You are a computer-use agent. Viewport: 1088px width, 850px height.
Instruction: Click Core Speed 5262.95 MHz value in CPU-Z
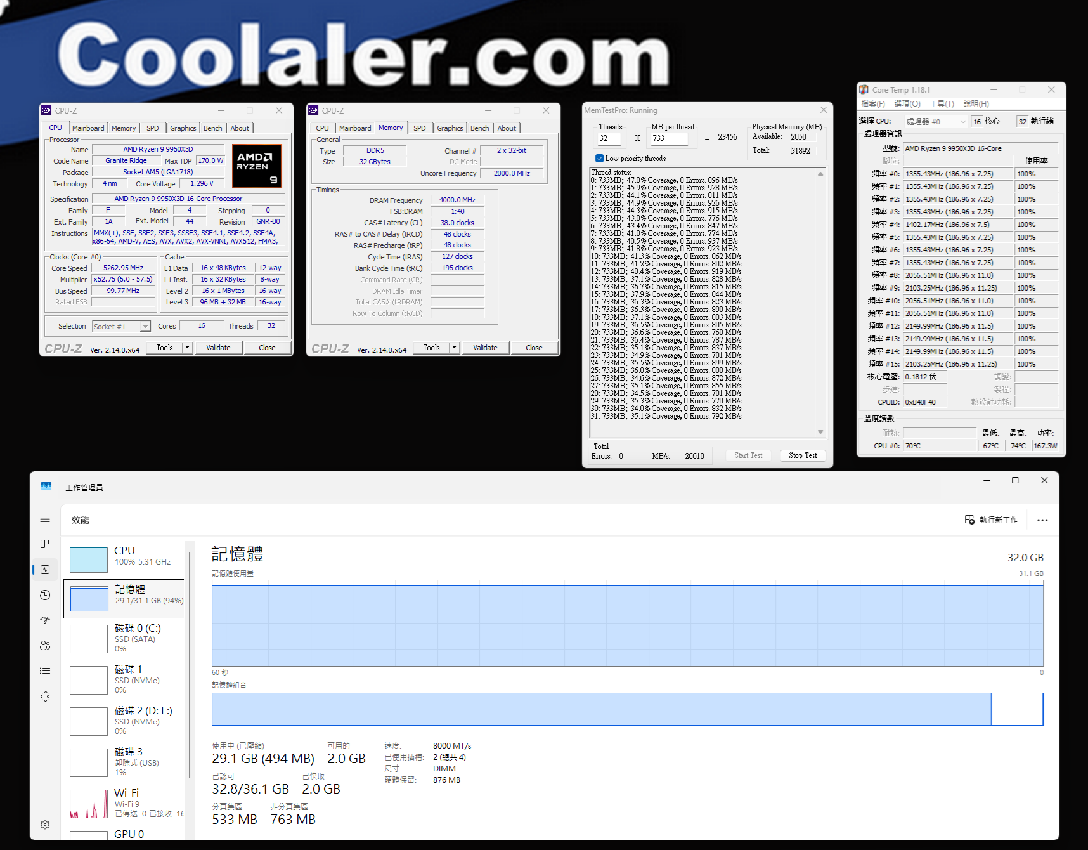coord(123,268)
